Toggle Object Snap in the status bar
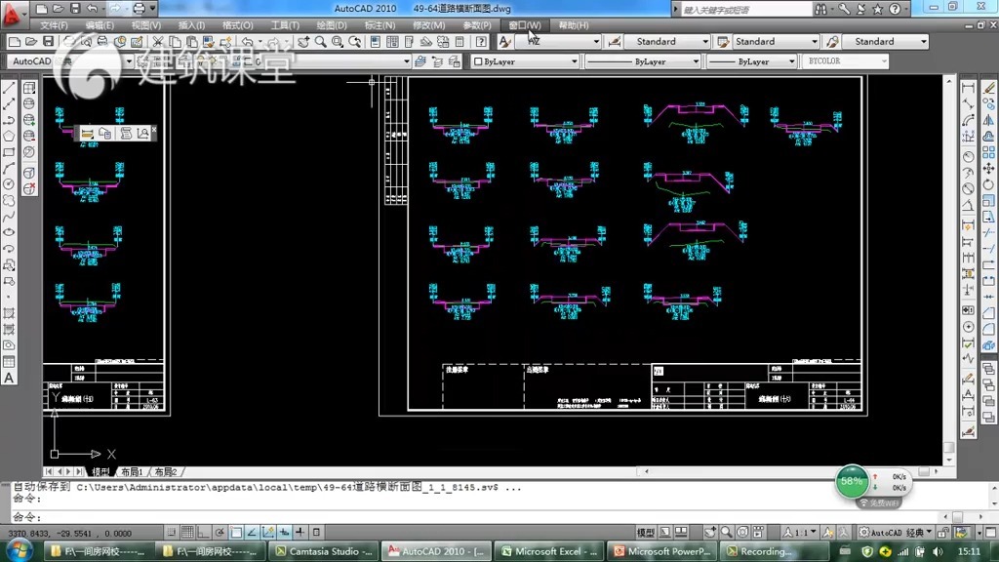Viewport: 999px width, 562px height. pos(236,532)
